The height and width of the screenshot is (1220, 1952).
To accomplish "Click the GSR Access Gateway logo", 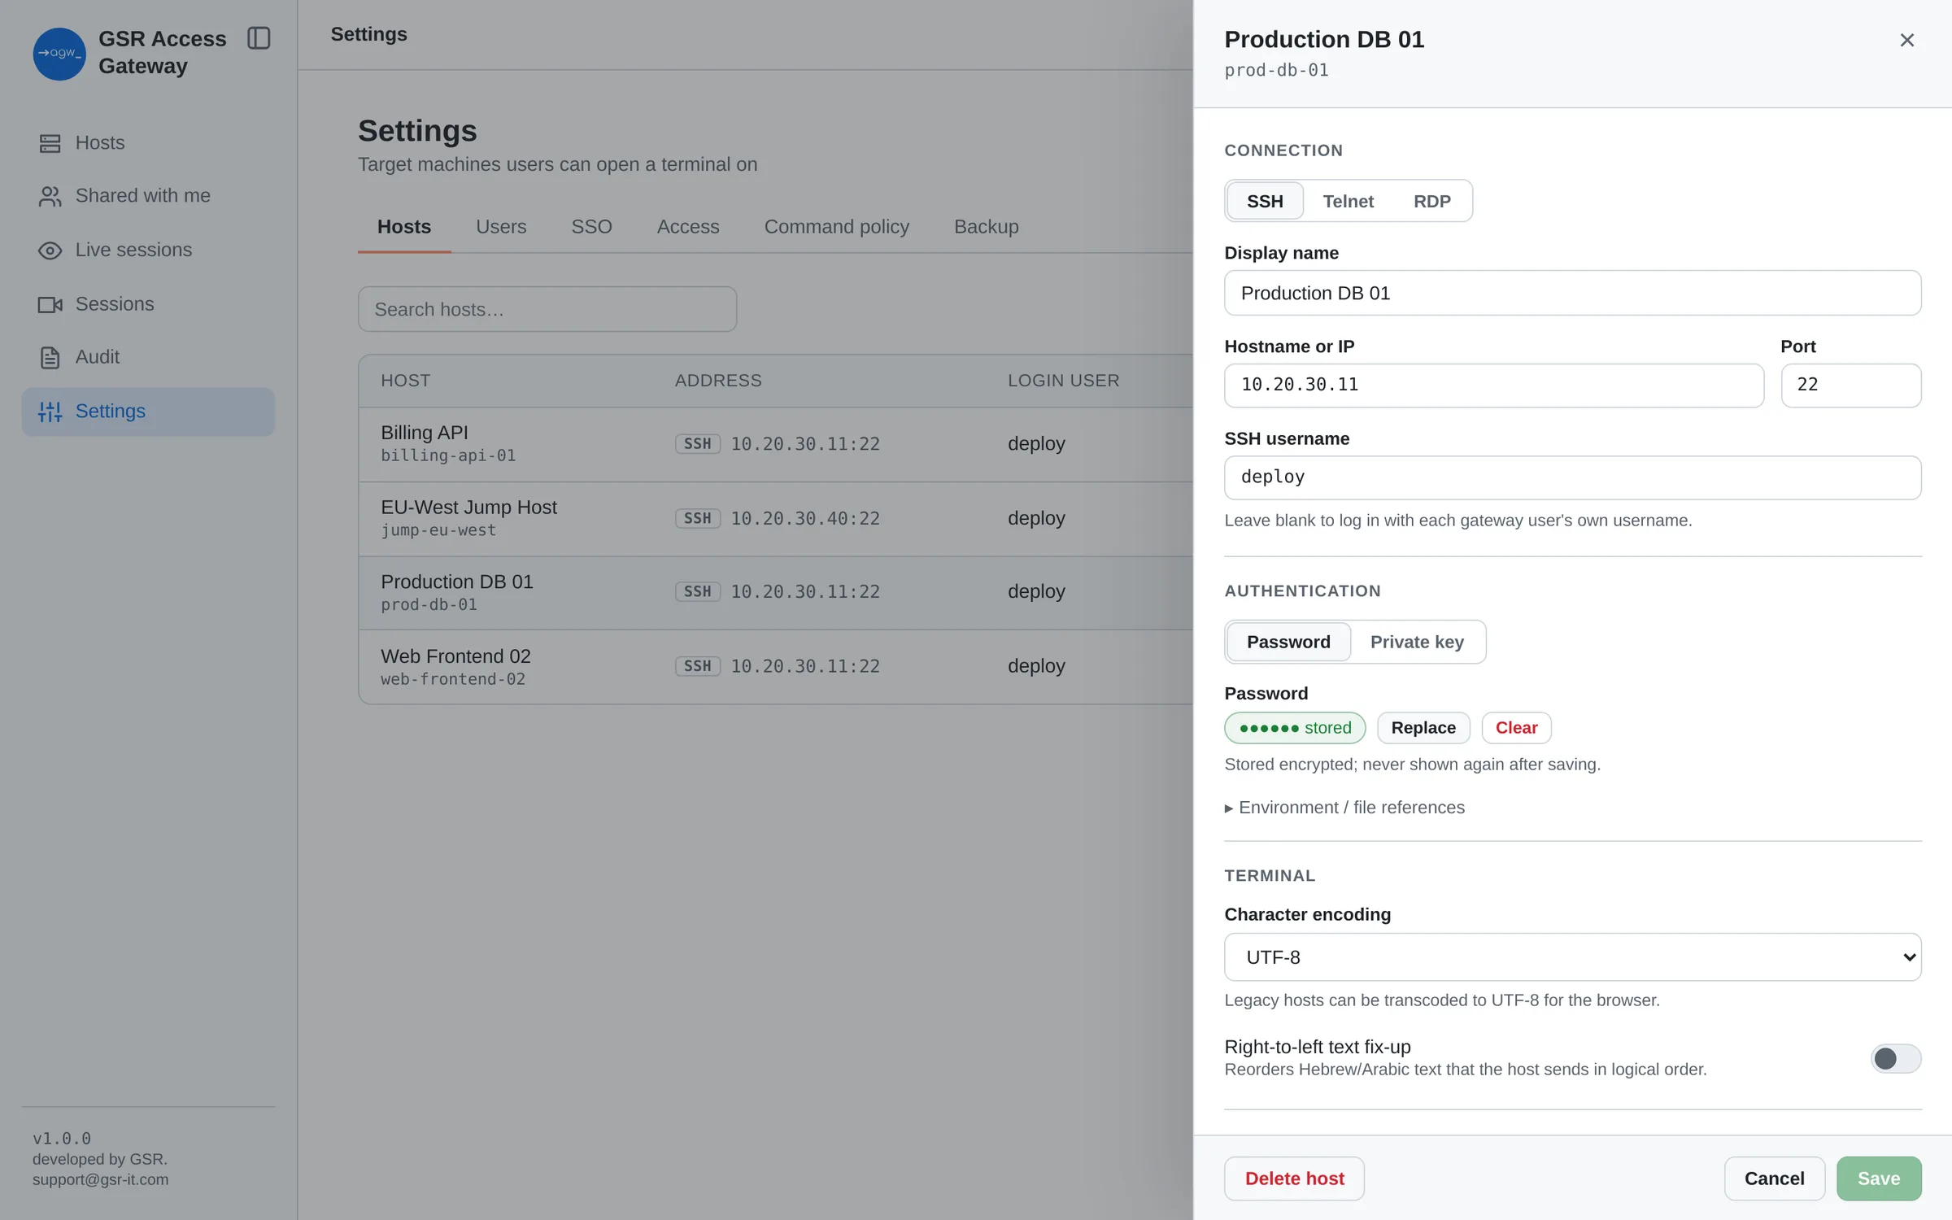I will 59,53.
